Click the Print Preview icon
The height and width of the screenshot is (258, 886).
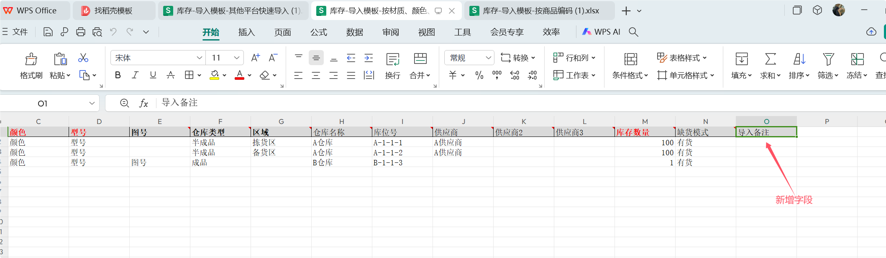click(97, 32)
